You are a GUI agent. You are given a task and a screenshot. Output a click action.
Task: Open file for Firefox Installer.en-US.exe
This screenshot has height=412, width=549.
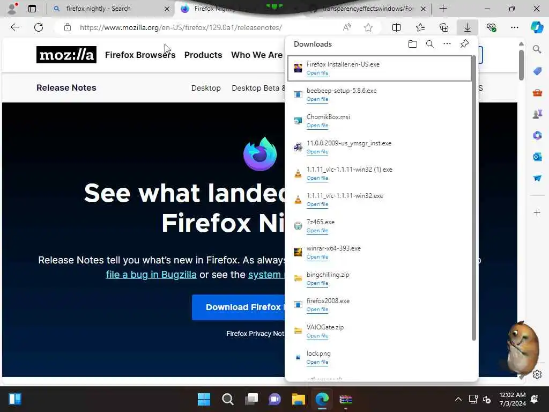click(317, 73)
